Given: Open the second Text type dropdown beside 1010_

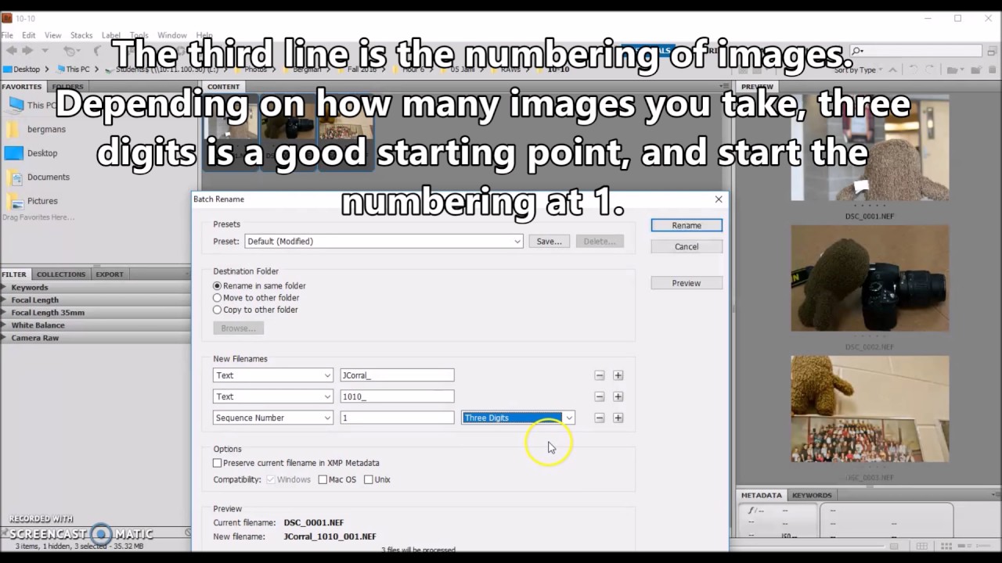Looking at the screenshot, I should [x=272, y=396].
